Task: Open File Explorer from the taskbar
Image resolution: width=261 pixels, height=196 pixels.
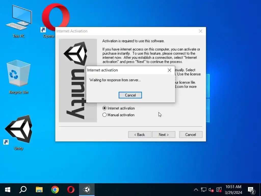Action: click(39, 190)
